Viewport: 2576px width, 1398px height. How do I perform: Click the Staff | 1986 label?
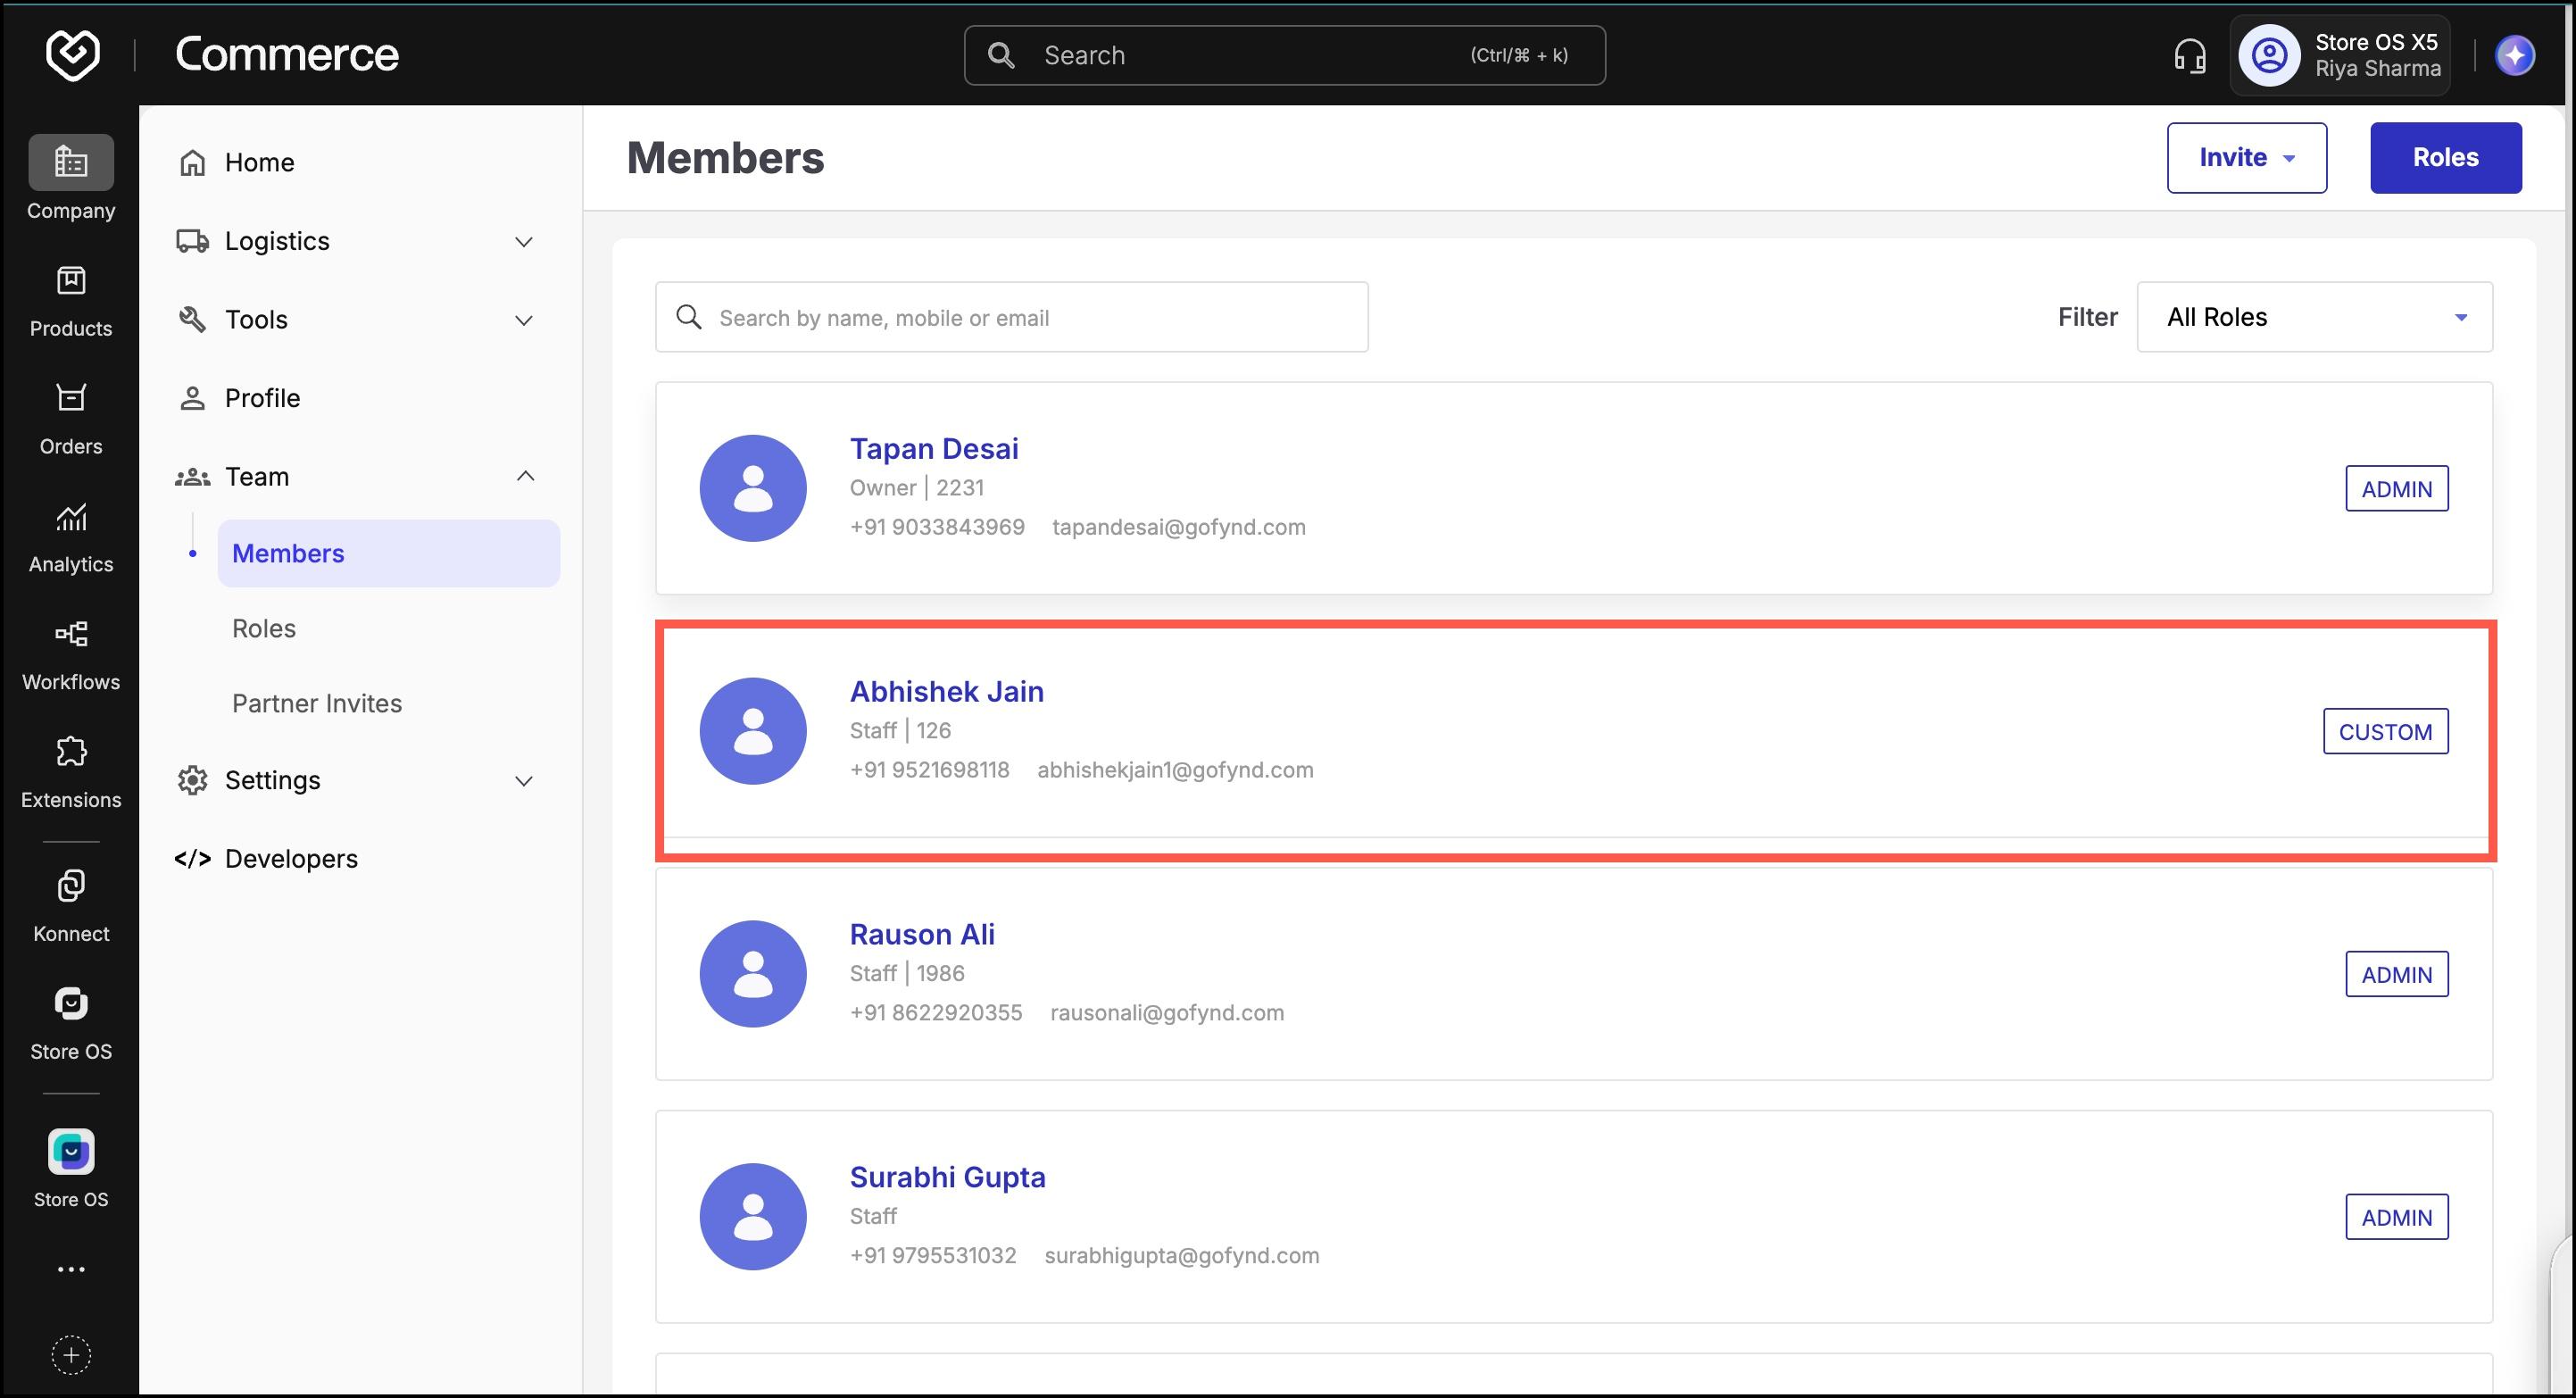pos(907,973)
